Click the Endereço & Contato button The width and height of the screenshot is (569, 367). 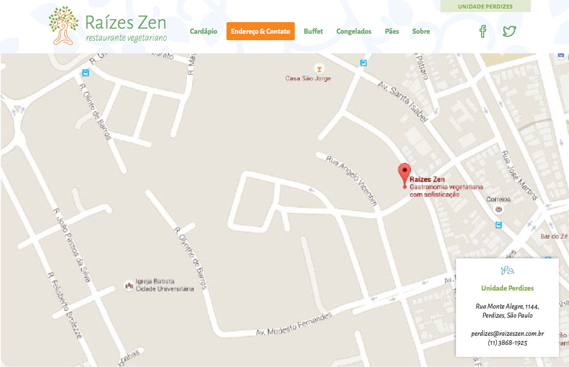point(261,31)
